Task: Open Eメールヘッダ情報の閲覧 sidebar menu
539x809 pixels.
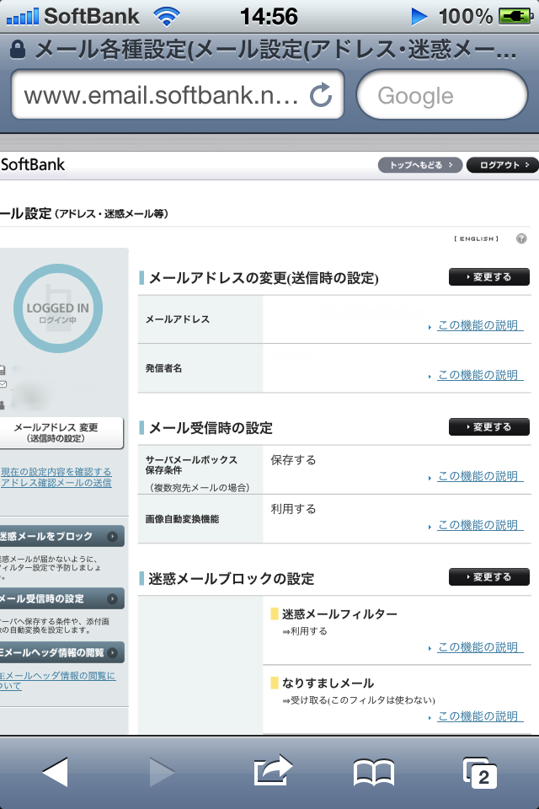Action: click(61, 652)
